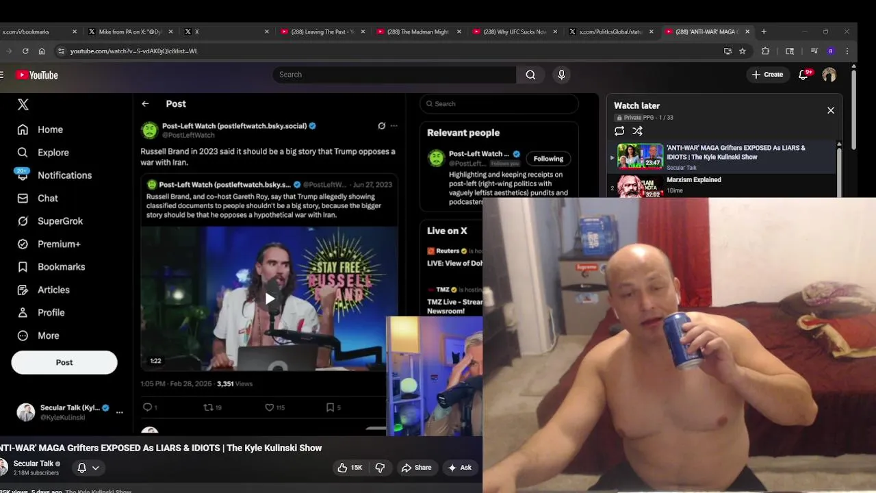876x493 pixels.
Task: Play the Russell Brand embedded video
Action: click(x=270, y=299)
